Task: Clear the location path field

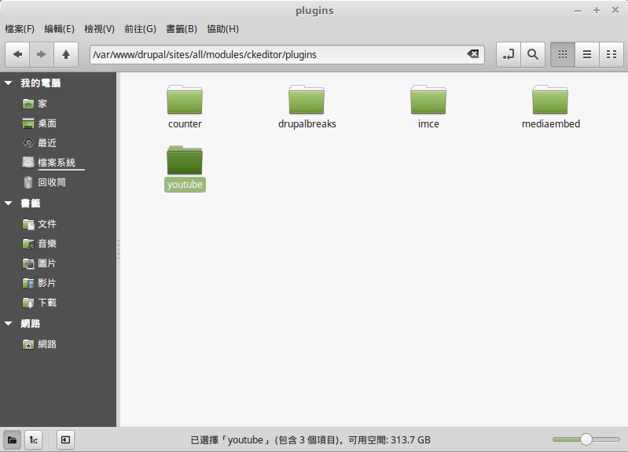Action: (x=472, y=54)
